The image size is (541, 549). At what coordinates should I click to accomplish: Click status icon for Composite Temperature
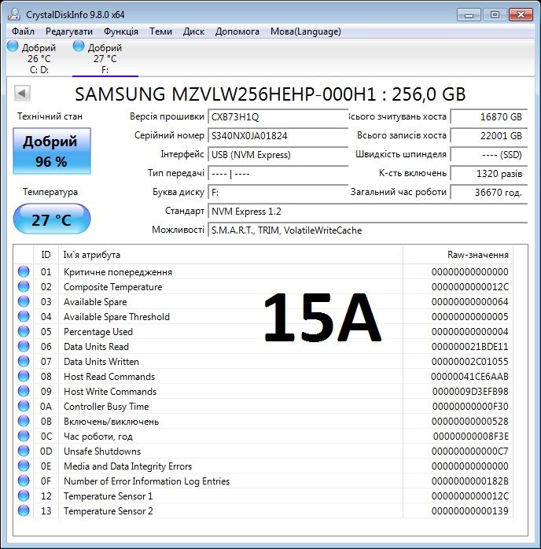pyautogui.click(x=24, y=286)
